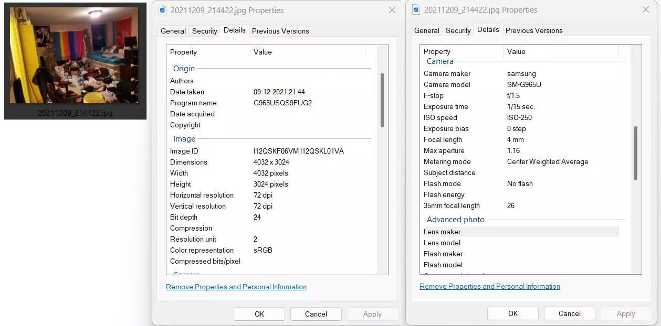Image resolution: width=661 pixels, height=326 pixels.
Task: Select the Details tab in the right dialog
Action: tap(488, 30)
